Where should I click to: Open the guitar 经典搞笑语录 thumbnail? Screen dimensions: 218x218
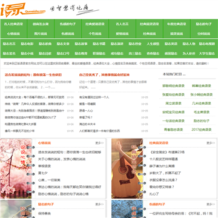[x=127, y=168]
